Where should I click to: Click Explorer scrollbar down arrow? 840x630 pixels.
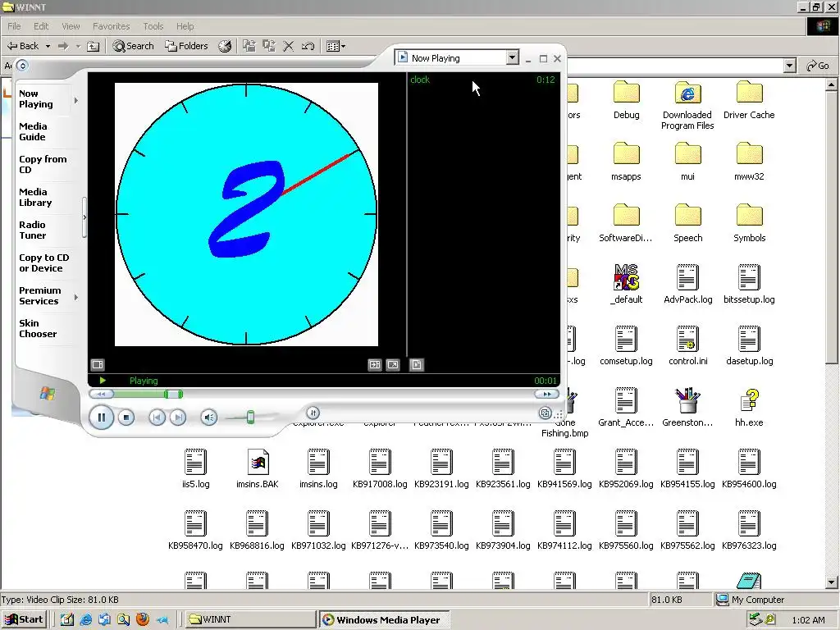click(832, 583)
